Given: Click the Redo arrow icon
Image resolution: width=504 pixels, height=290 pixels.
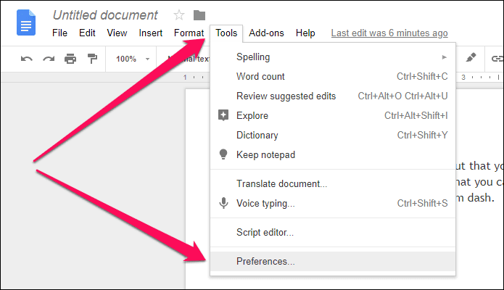Looking at the screenshot, I should point(49,59).
